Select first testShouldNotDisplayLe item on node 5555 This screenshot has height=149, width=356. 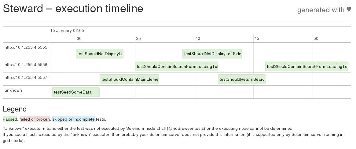[100, 54]
